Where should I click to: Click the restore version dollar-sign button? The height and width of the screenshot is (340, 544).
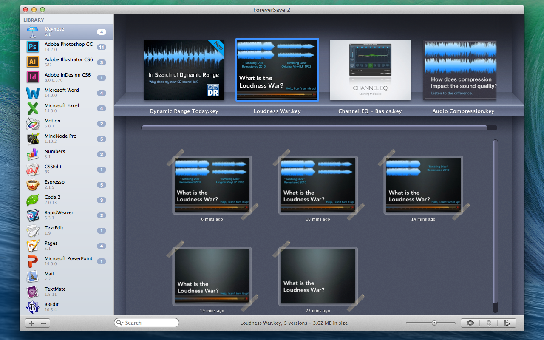pyautogui.click(x=489, y=323)
